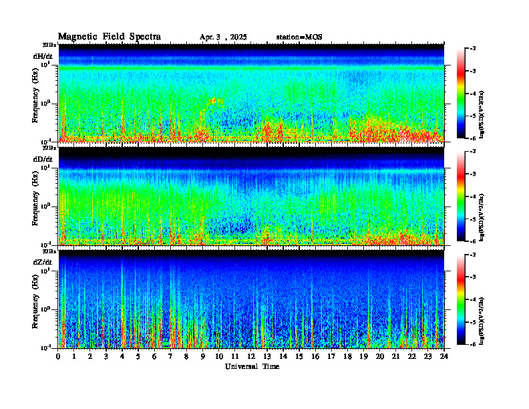Click the hour 0 tick label

(x=58, y=357)
